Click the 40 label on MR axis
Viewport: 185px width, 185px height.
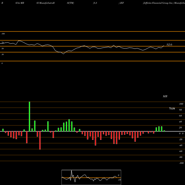181,122
